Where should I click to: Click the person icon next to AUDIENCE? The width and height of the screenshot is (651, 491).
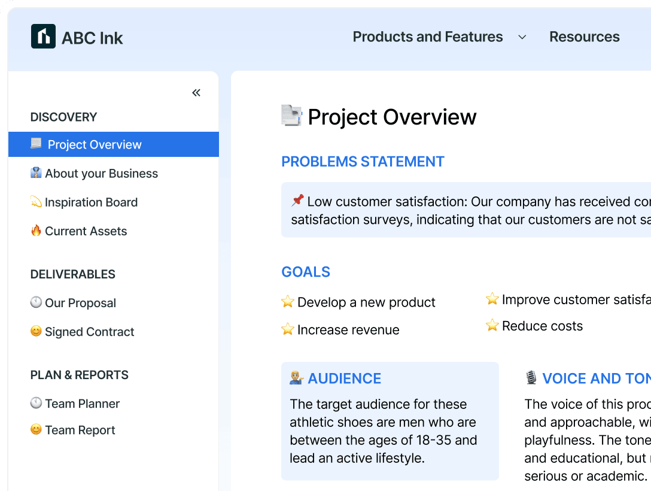(296, 378)
